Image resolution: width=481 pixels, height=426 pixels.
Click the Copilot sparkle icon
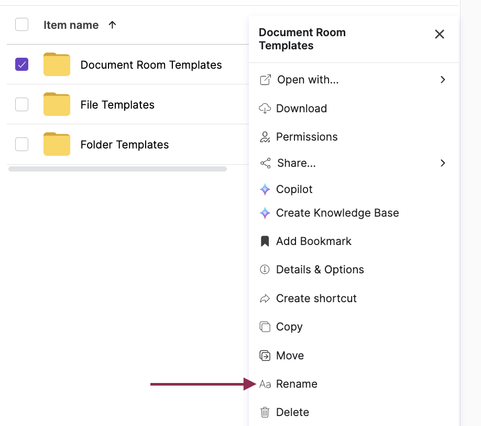[265, 189]
